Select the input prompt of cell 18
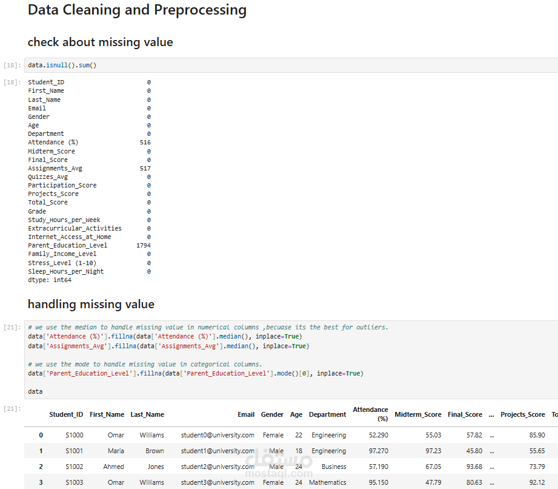The height and width of the screenshot is (489, 558). pyautogui.click(x=12, y=65)
